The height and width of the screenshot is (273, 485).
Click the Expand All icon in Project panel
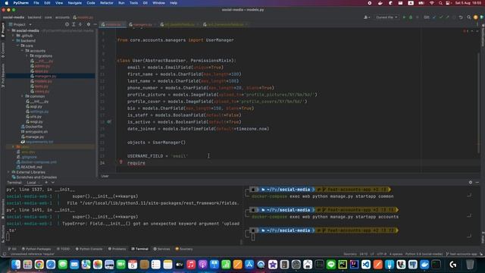point(74,24)
